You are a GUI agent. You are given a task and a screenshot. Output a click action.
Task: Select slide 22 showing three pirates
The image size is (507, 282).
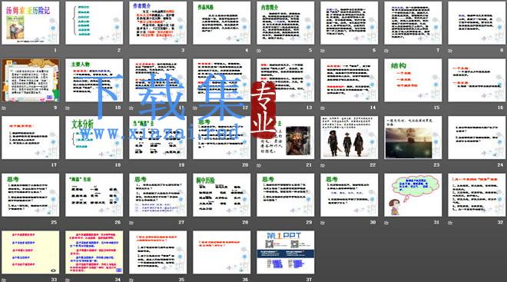click(x=350, y=138)
